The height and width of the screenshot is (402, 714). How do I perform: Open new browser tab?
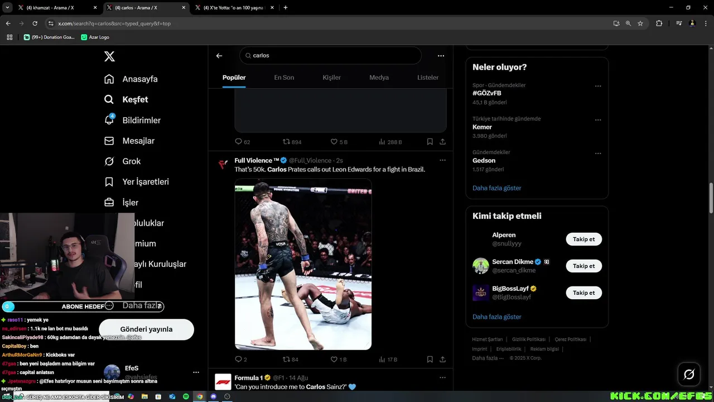pyautogui.click(x=286, y=8)
